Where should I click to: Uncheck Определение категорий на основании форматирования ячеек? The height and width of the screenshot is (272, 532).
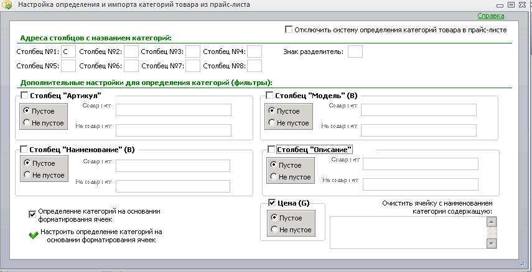pyautogui.click(x=32, y=214)
